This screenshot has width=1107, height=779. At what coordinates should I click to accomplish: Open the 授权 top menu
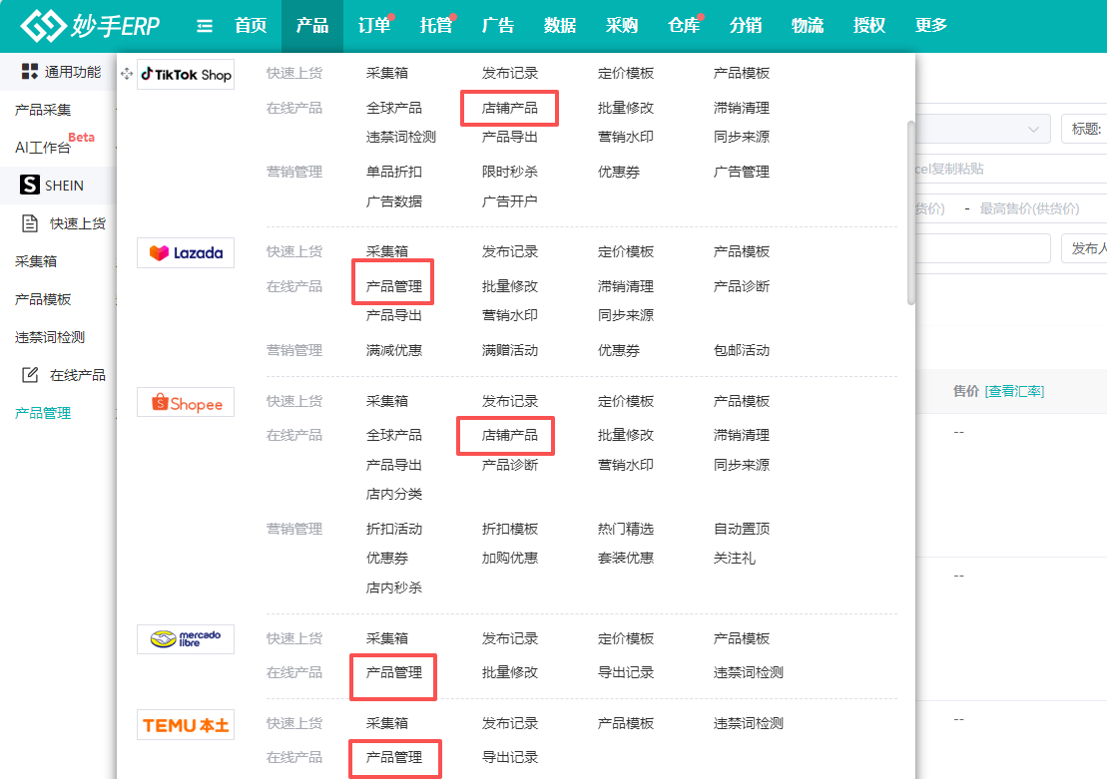click(869, 26)
